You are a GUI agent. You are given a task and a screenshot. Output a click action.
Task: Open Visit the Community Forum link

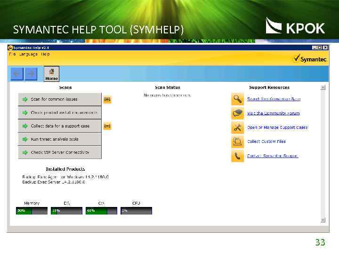[x=273, y=113]
